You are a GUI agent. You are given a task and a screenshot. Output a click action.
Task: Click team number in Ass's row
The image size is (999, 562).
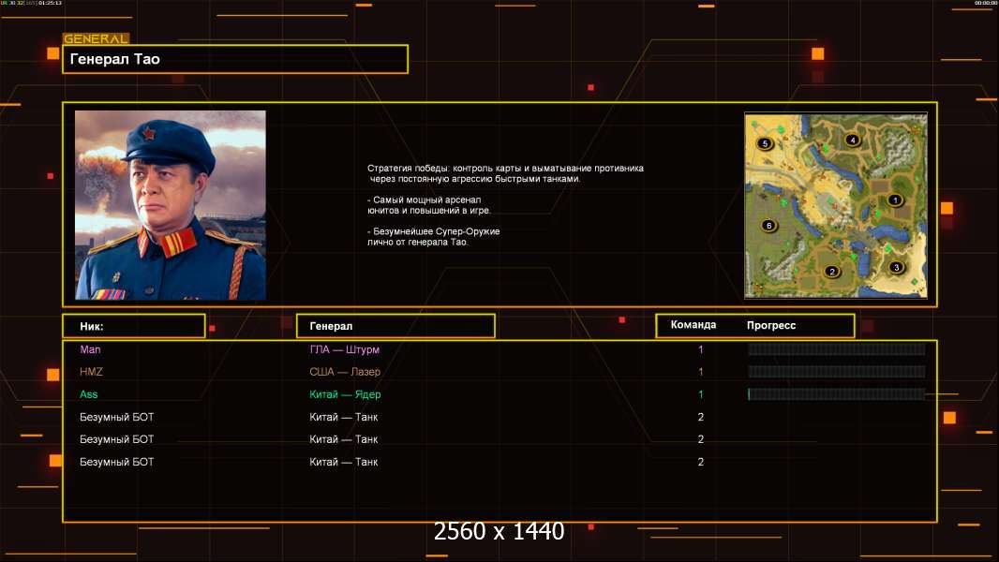point(701,394)
